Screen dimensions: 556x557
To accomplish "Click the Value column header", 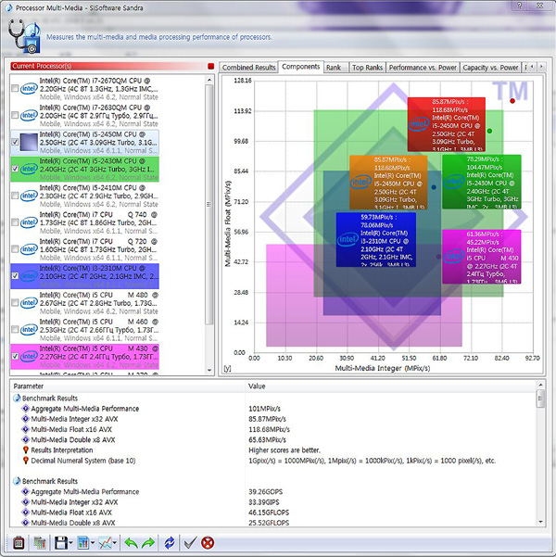I will click(x=391, y=386).
